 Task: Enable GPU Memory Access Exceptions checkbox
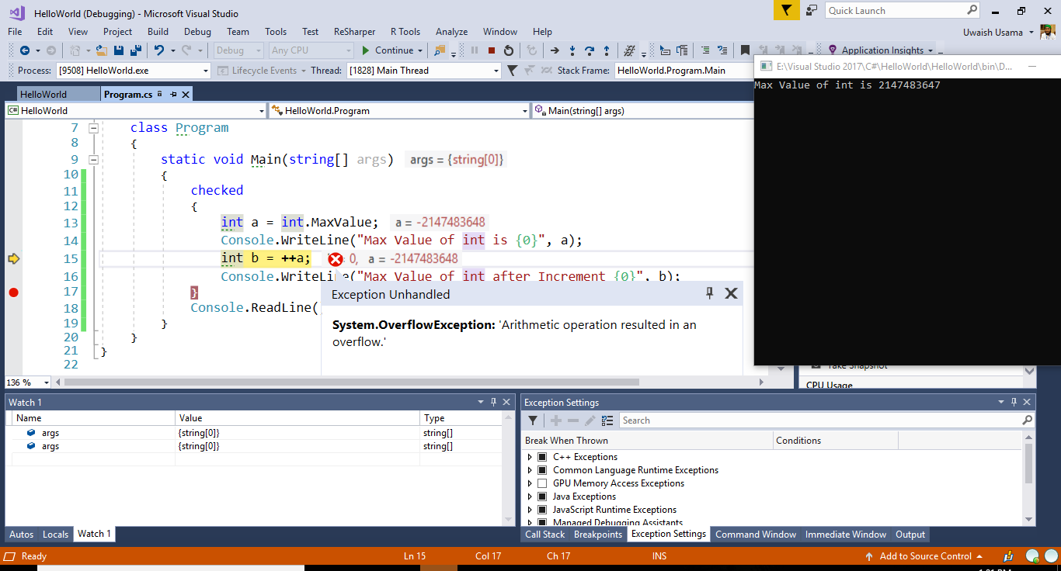[541, 483]
